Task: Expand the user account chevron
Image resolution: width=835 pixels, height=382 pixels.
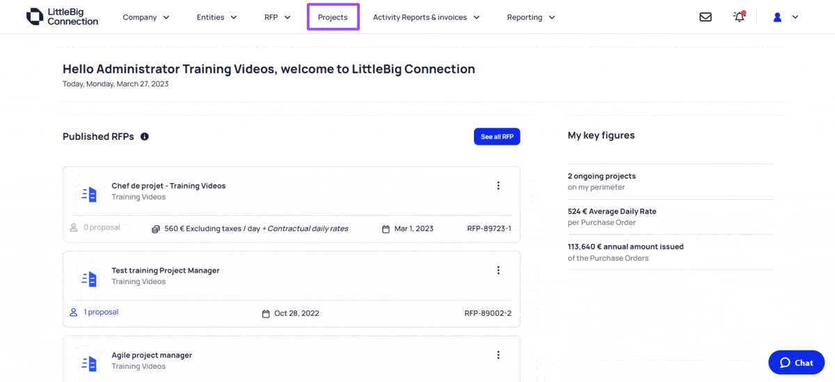Action: coord(795,17)
